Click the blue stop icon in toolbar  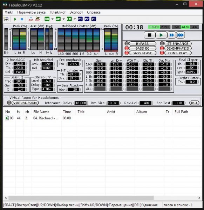point(22,19)
